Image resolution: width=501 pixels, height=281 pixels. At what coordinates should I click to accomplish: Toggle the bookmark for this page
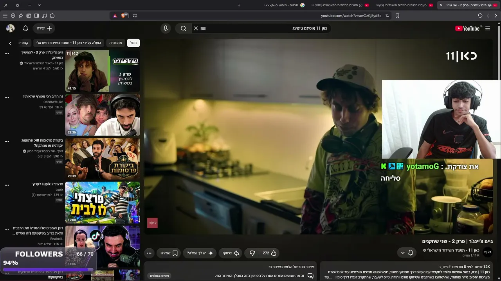(397, 16)
